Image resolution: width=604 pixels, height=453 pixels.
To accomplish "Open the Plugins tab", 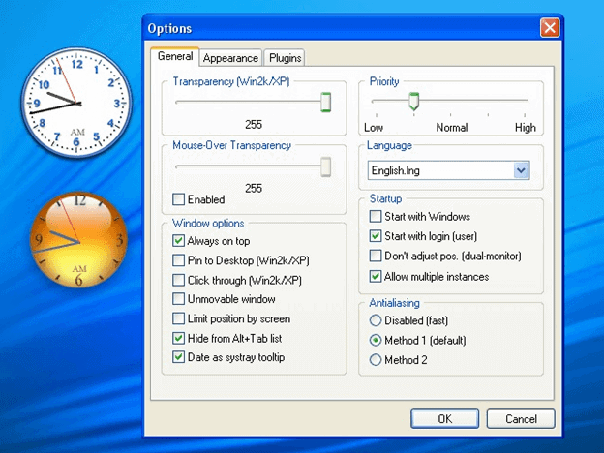I will 286,58.
